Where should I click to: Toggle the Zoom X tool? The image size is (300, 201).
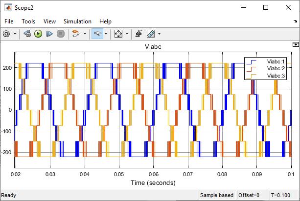click(97, 34)
